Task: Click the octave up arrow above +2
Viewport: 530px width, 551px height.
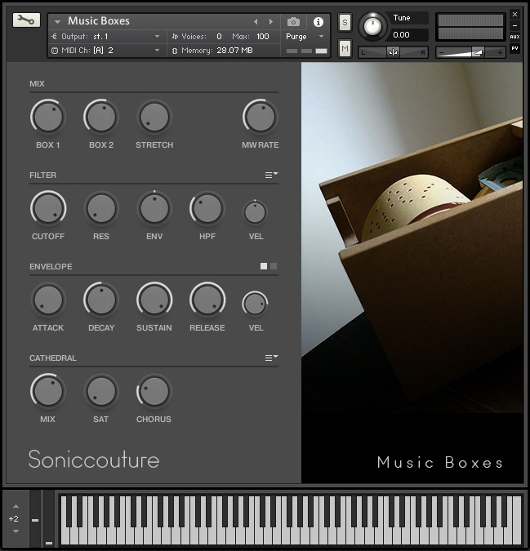Action: 16,506
